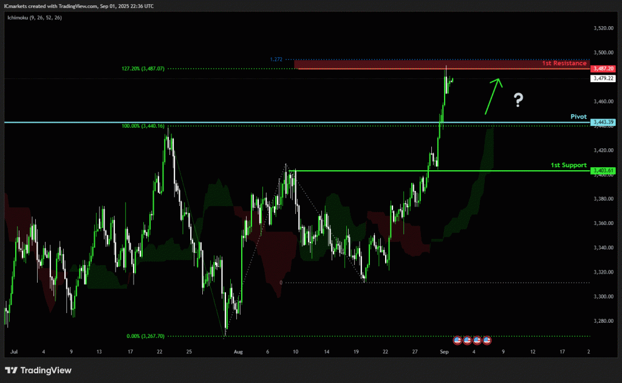Click the 13 date label on the time axis

(99, 351)
